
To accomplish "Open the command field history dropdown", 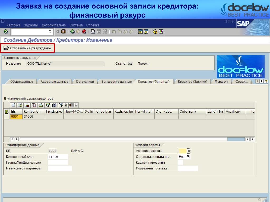I will [50, 32].
